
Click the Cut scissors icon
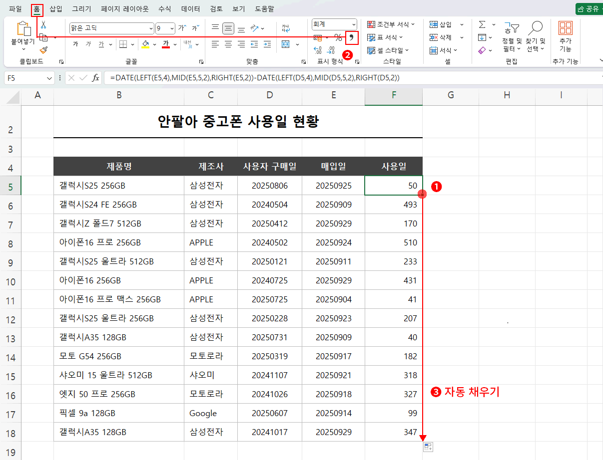[43, 24]
